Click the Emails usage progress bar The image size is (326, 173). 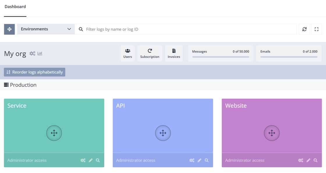[x=289, y=57]
